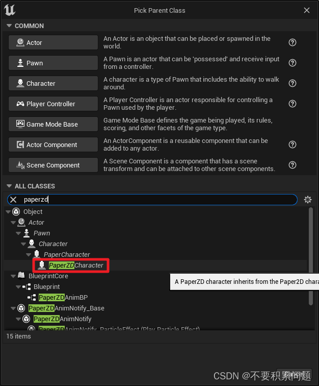
Task: Choose Game Mode Base as parent class
Action: pos(53,124)
